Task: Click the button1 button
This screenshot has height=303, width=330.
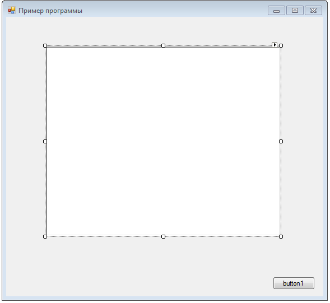Action: [x=294, y=283]
